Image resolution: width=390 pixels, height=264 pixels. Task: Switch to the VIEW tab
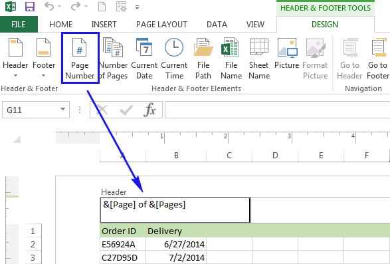(255, 25)
